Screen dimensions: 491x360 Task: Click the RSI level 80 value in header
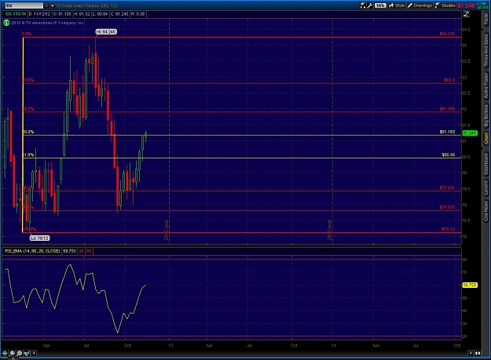pyautogui.click(x=89, y=251)
